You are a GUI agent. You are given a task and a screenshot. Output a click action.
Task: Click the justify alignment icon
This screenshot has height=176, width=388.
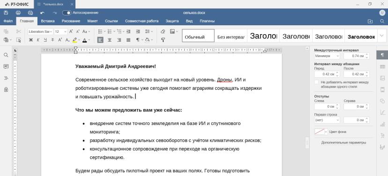pos(128,40)
